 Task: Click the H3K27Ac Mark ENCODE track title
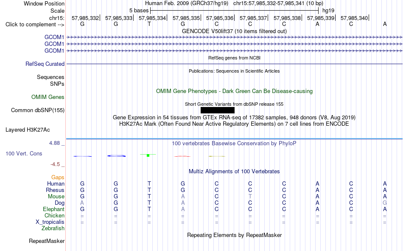(x=234, y=124)
